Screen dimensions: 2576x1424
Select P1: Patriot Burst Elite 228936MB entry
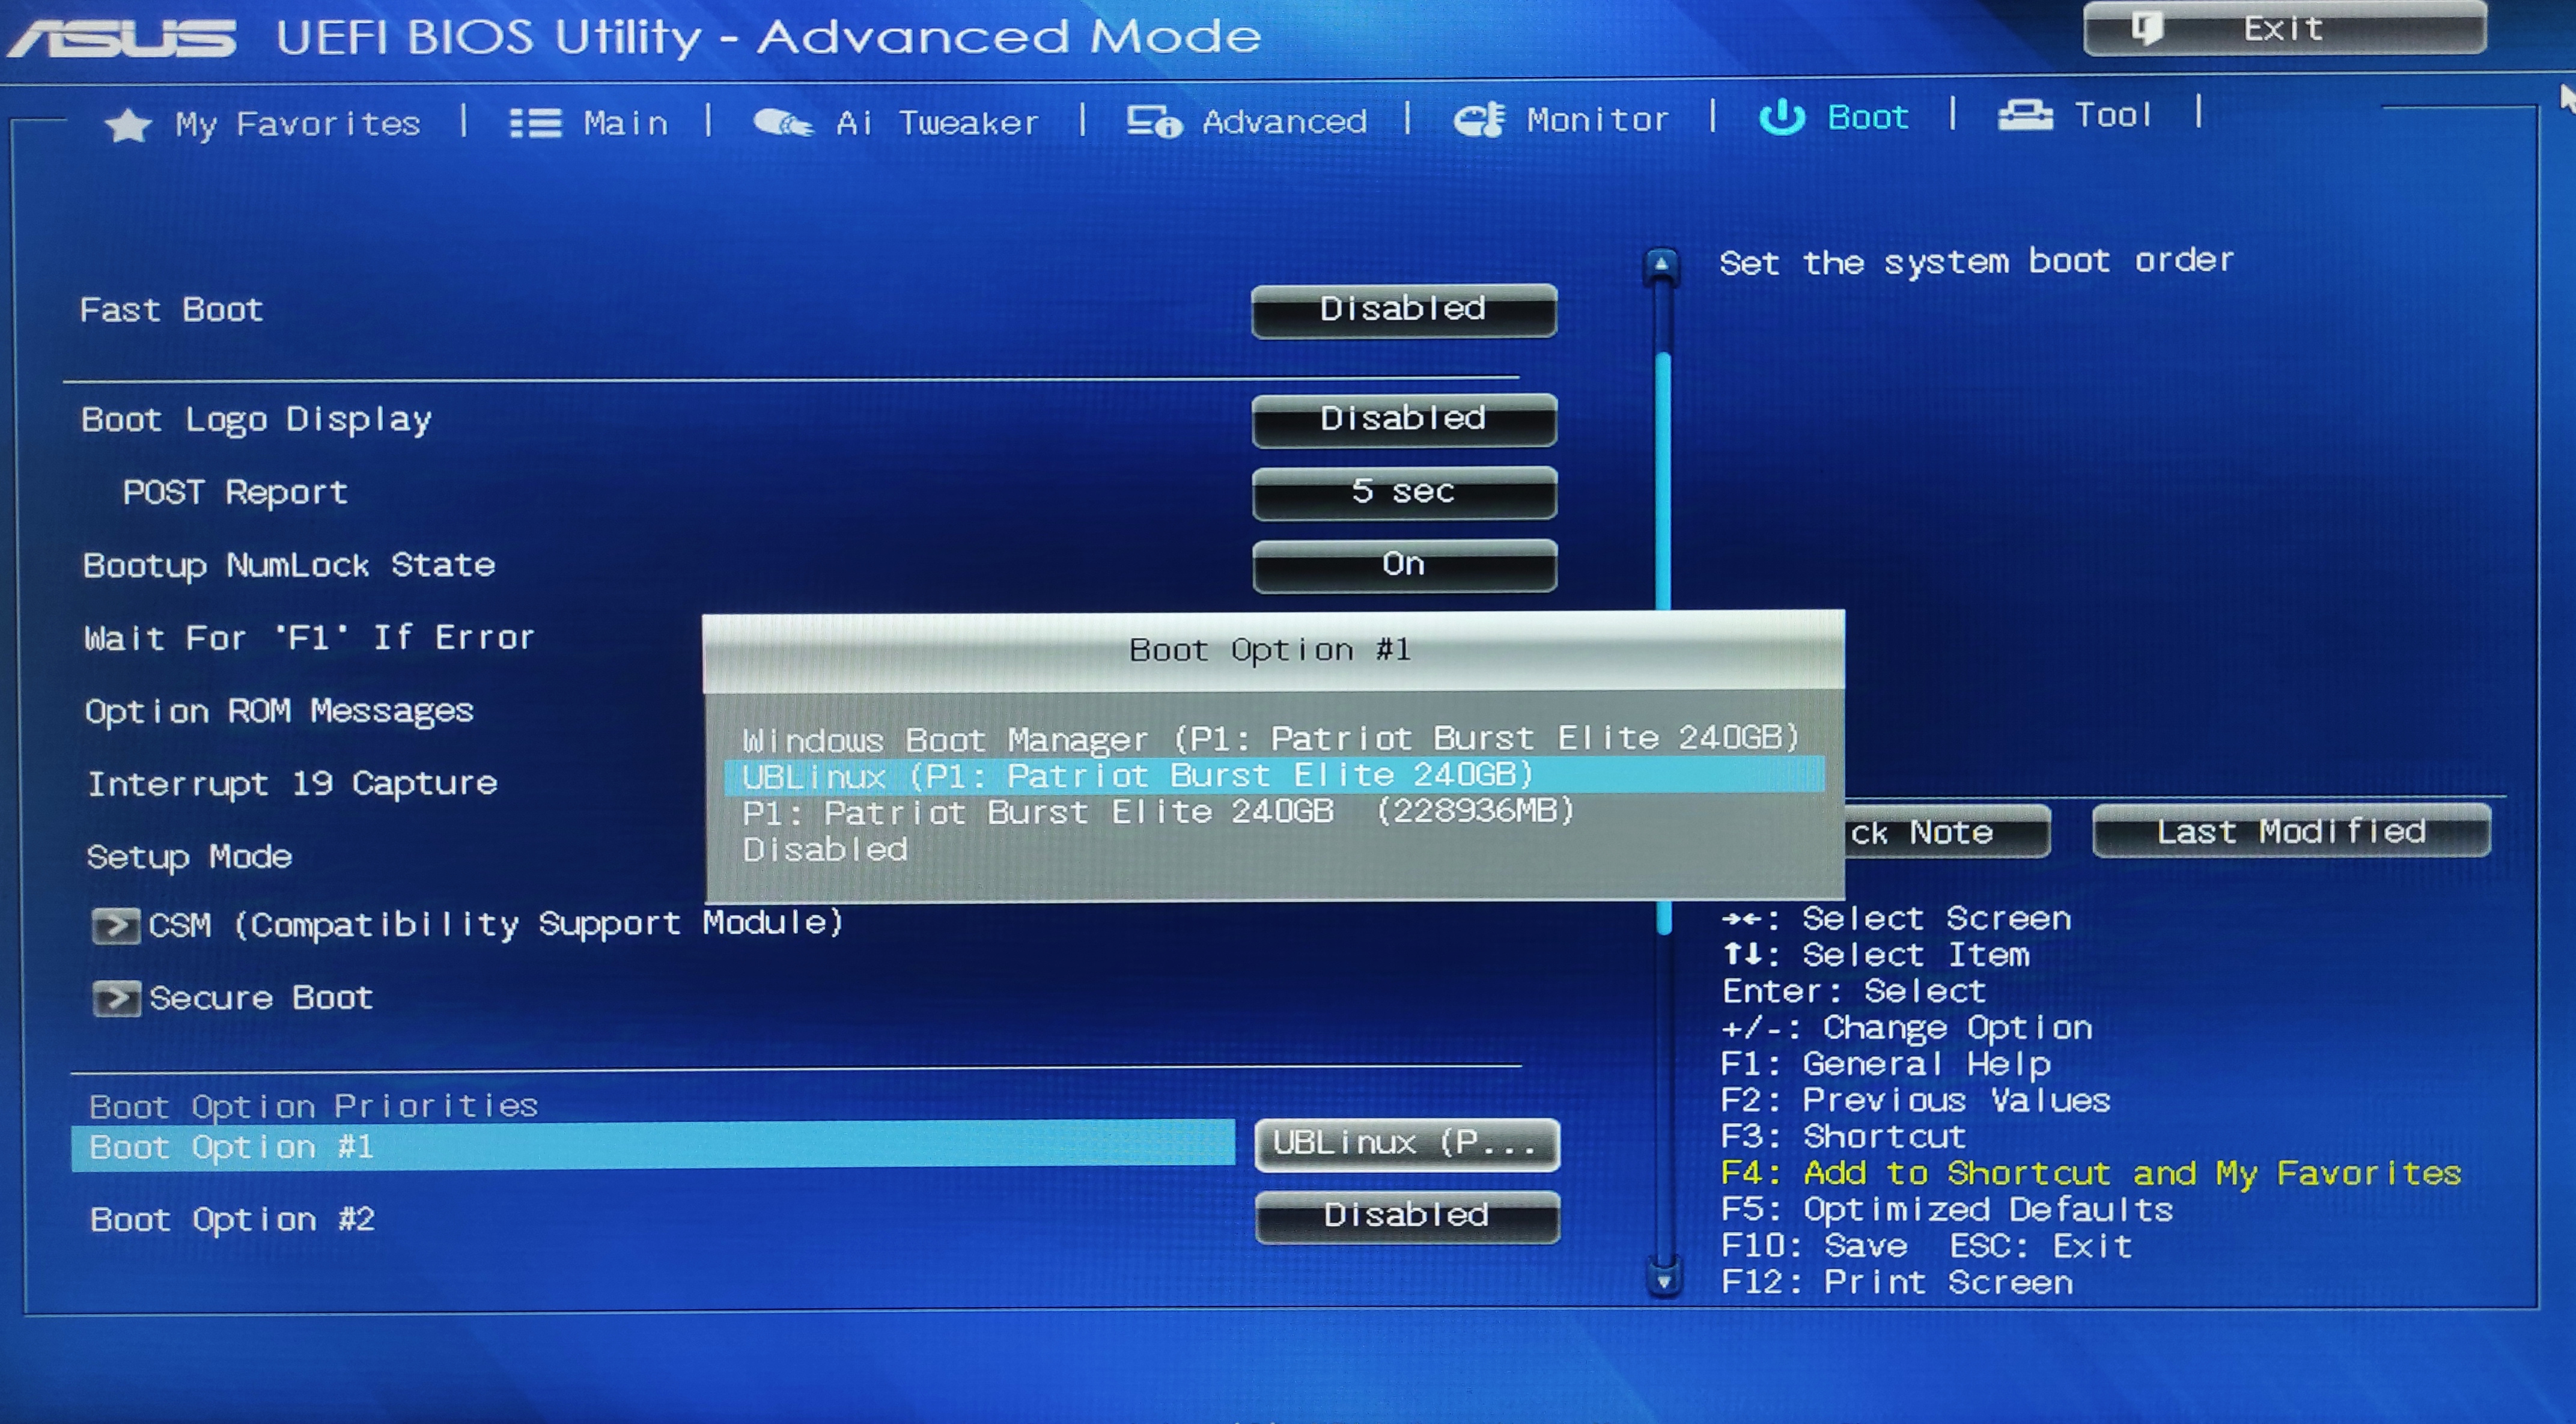[1158, 811]
